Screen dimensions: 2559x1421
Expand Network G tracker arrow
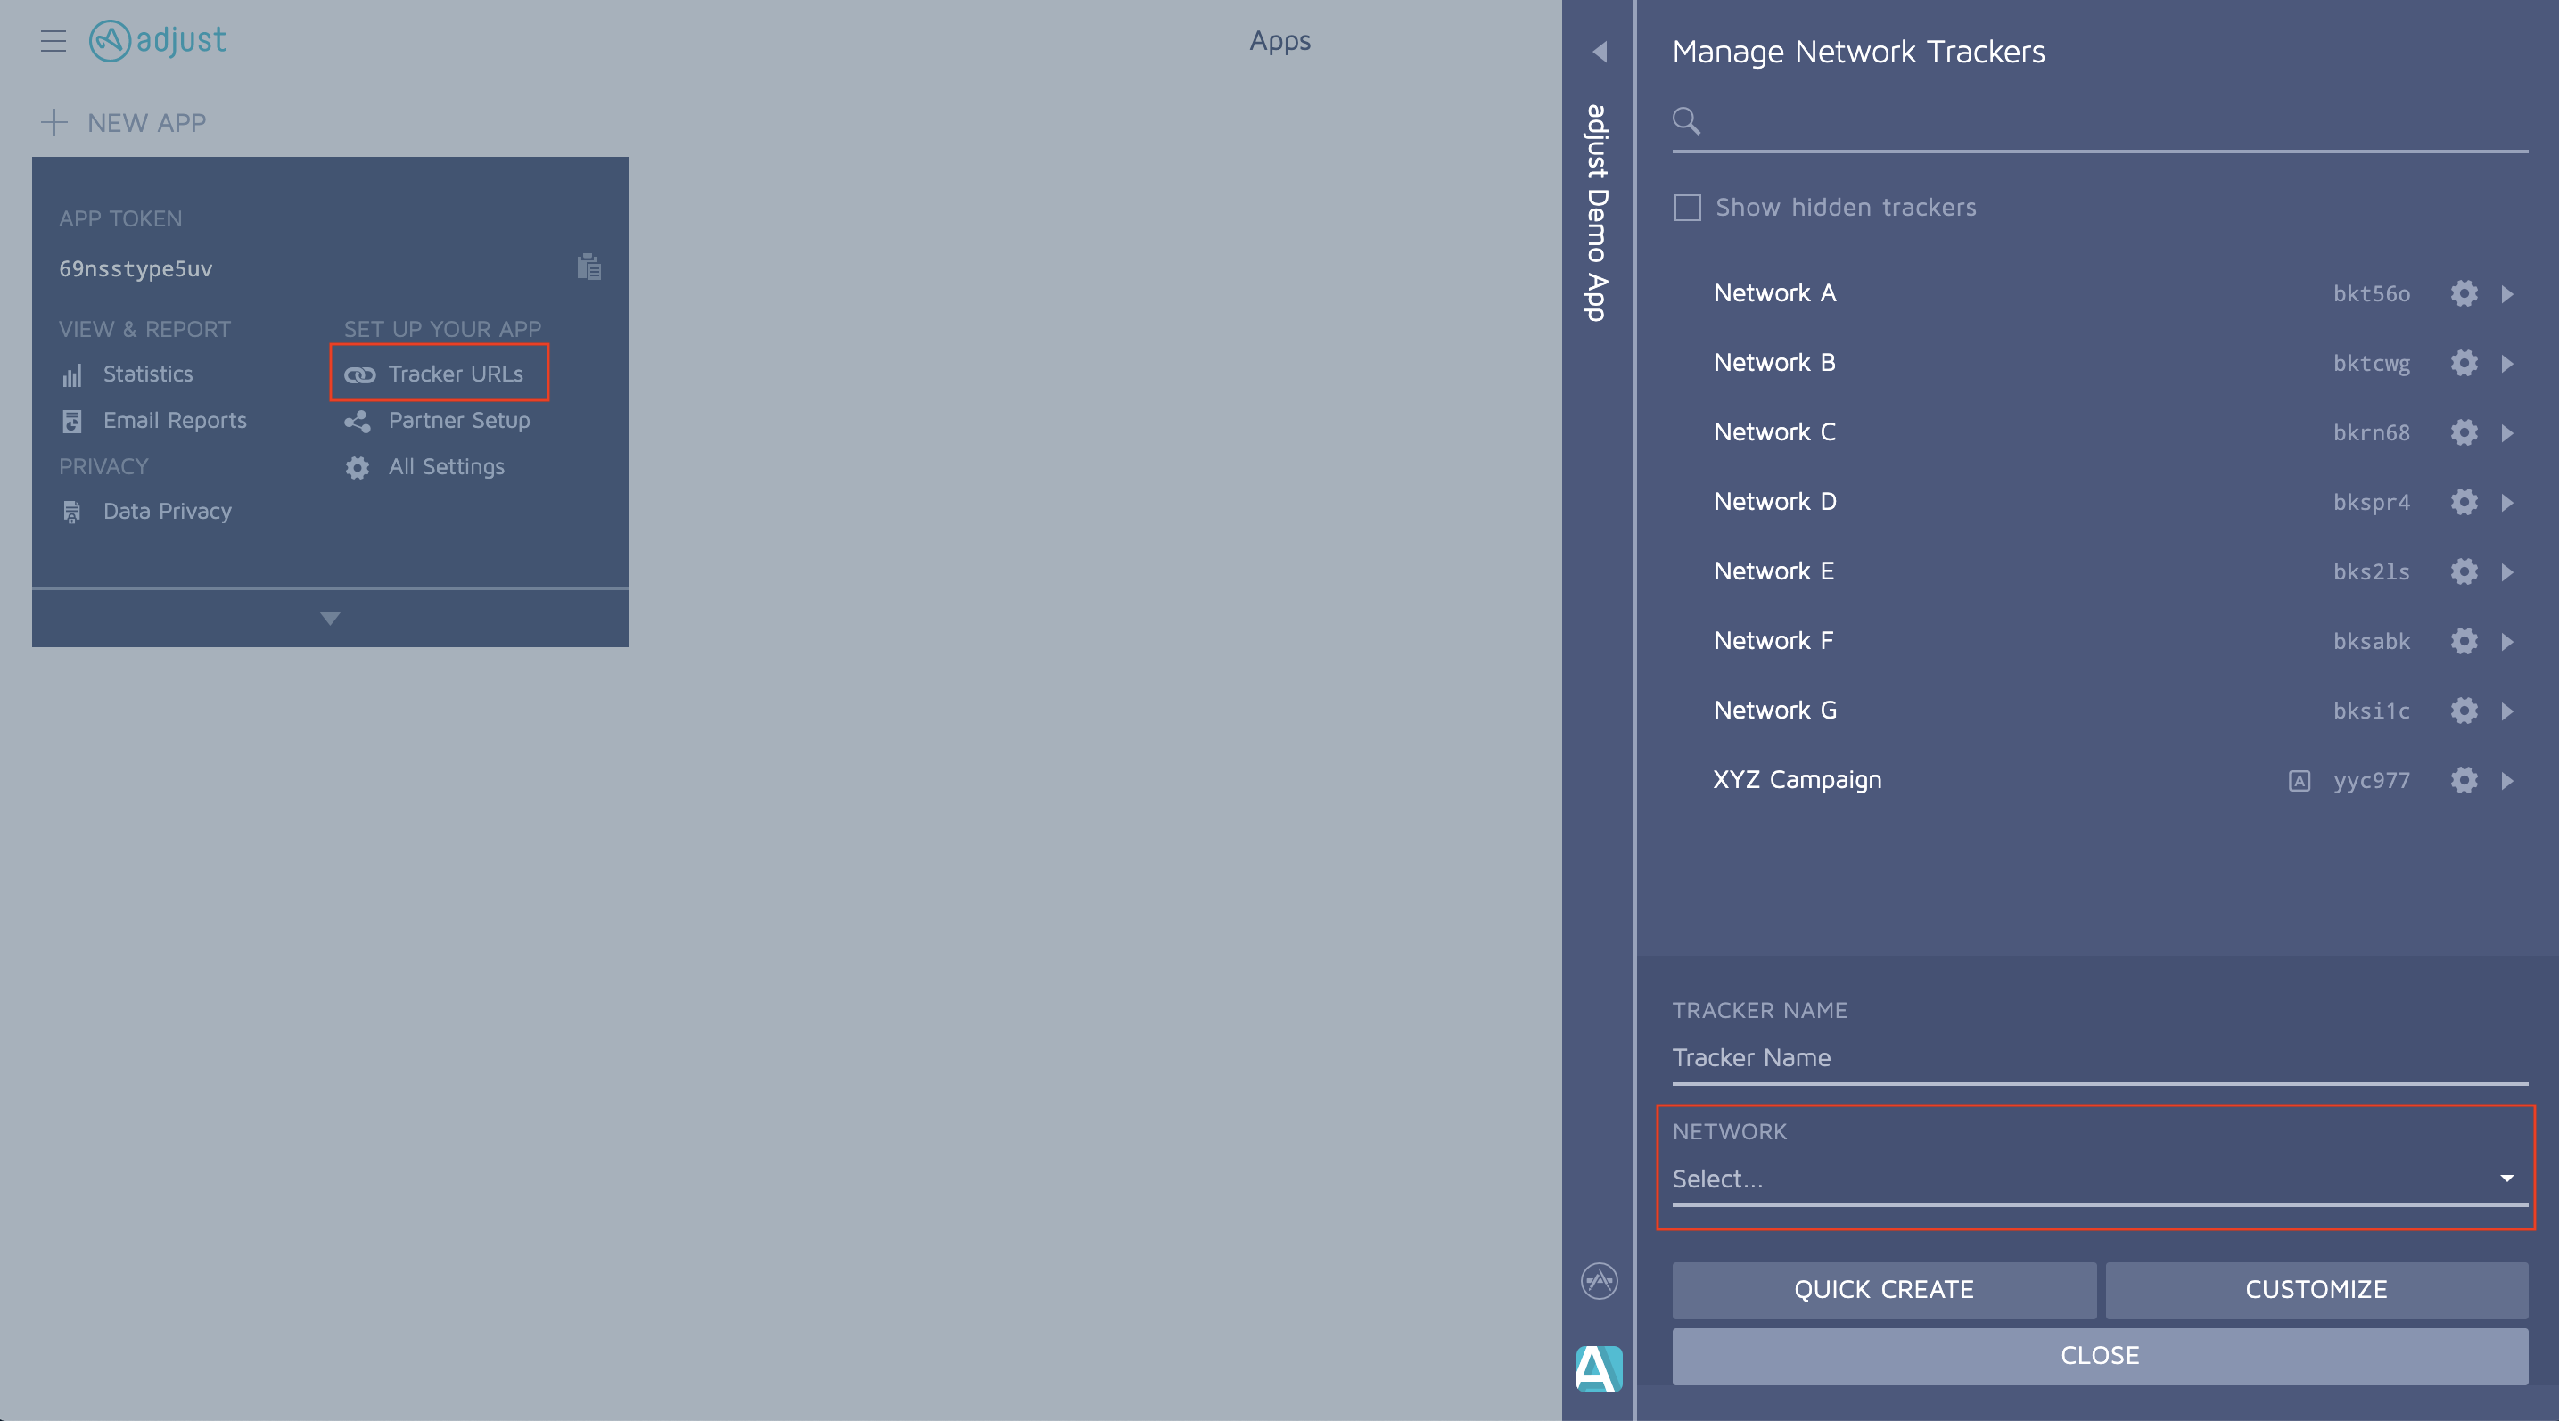2507,711
